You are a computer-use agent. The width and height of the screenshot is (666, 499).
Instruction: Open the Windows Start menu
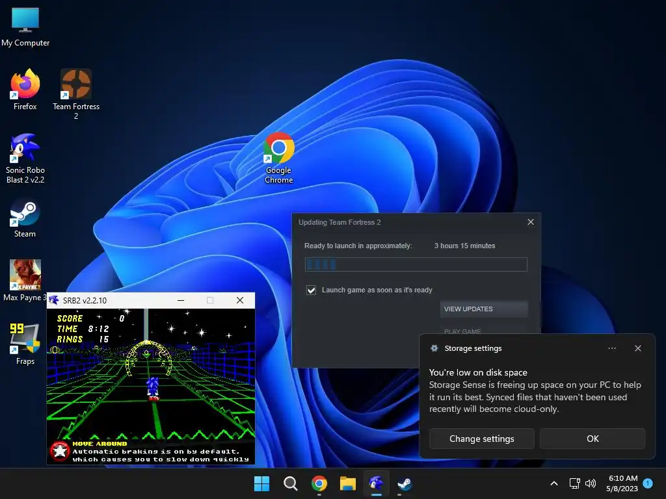(261, 483)
